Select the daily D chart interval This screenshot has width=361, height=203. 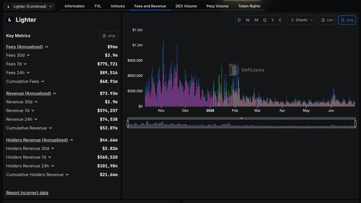pyautogui.click(x=239, y=20)
